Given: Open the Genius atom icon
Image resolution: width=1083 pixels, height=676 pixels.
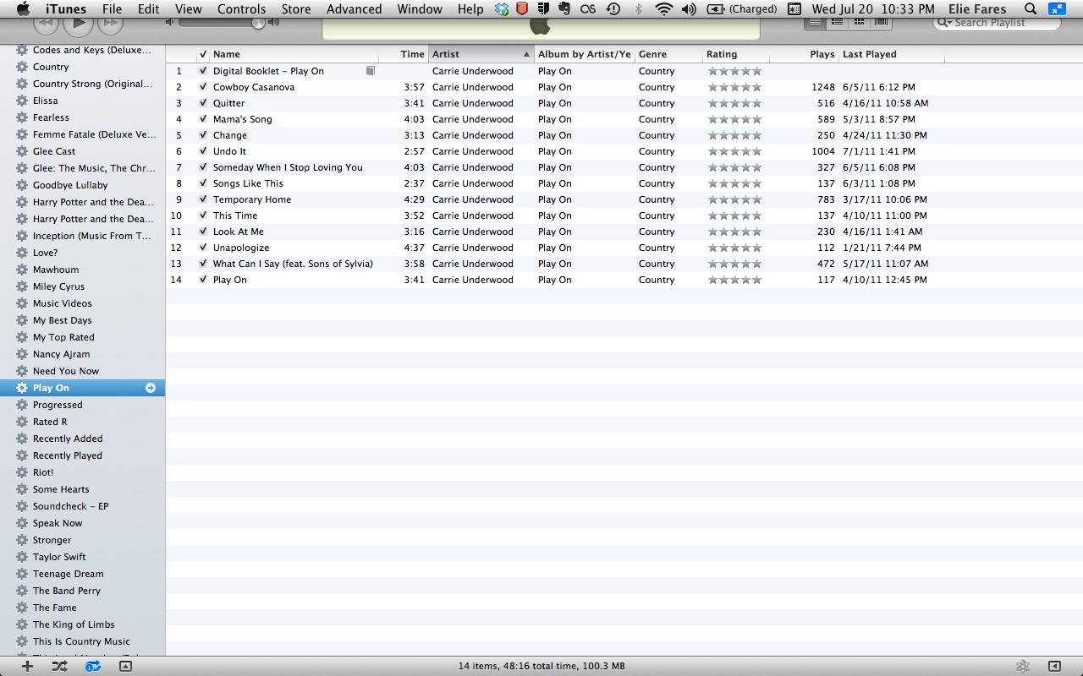Looking at the screenshot, I should click(1023, 666).
